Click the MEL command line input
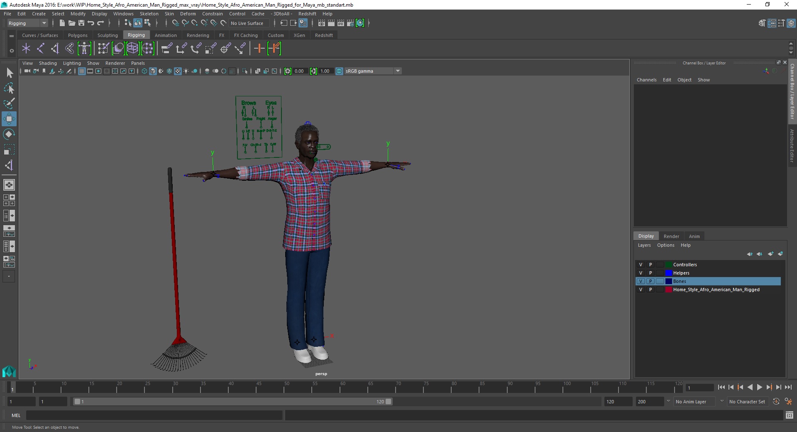 pyautogui.click(x=154, y=415)
